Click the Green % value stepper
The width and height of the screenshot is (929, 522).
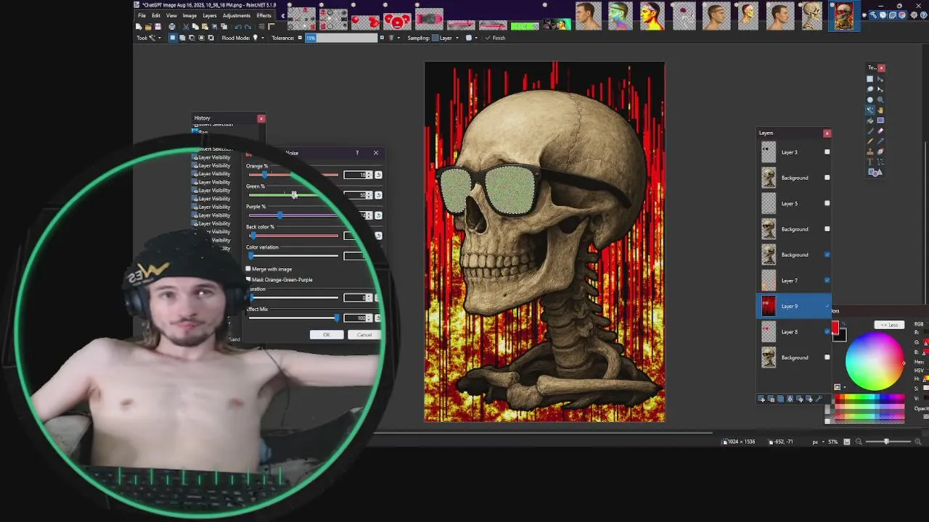(x=369, y=195)
